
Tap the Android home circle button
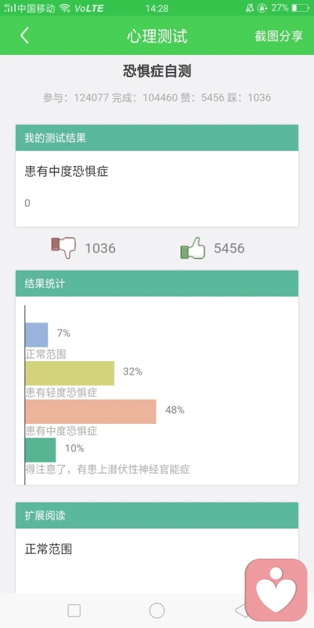click(157, 611)
